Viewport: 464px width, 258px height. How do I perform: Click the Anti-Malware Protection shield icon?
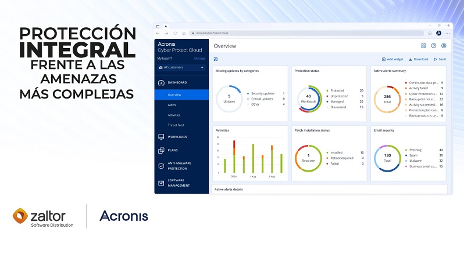coord(161,166)
